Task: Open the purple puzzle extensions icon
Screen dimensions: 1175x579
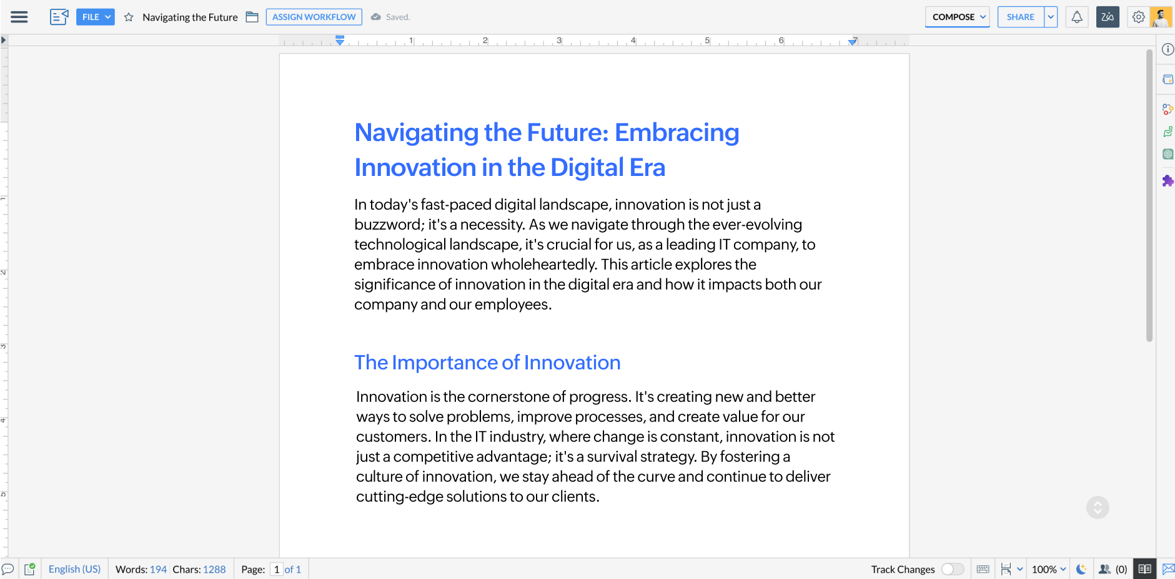Action: click(1168, 181)
